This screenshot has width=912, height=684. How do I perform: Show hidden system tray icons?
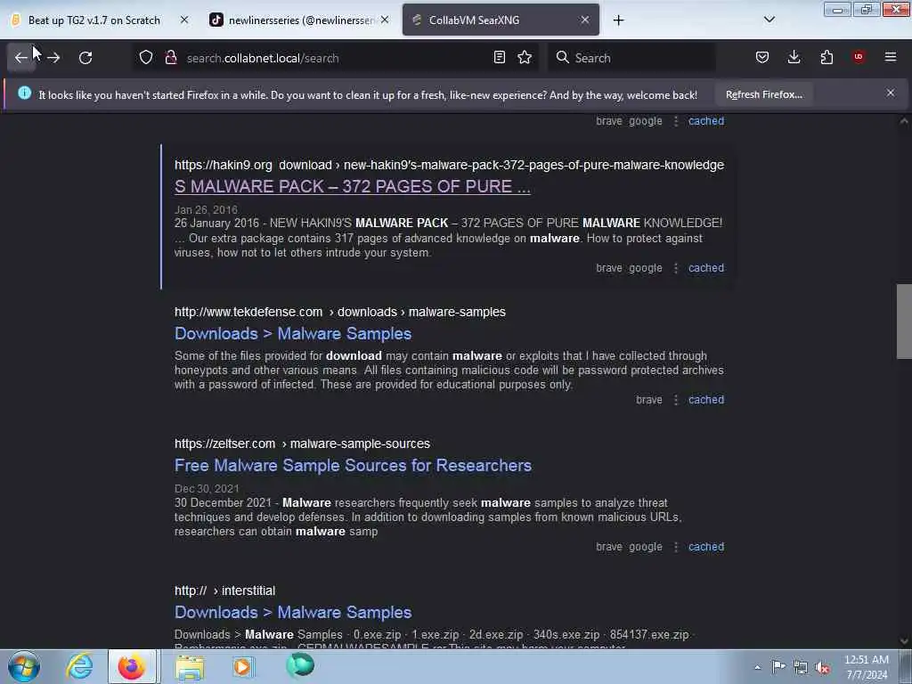(x=757, y=667)
